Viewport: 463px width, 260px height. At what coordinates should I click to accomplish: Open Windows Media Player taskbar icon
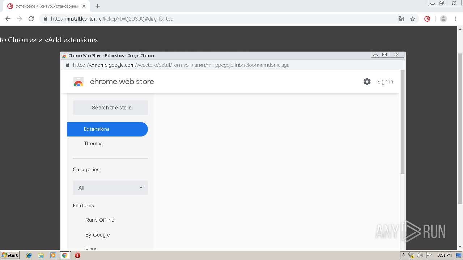53,255
